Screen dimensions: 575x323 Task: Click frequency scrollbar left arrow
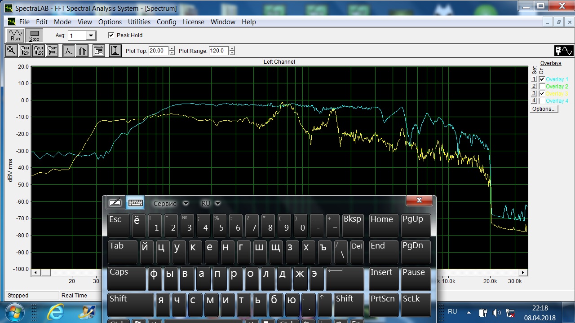[x=35, y=272]
